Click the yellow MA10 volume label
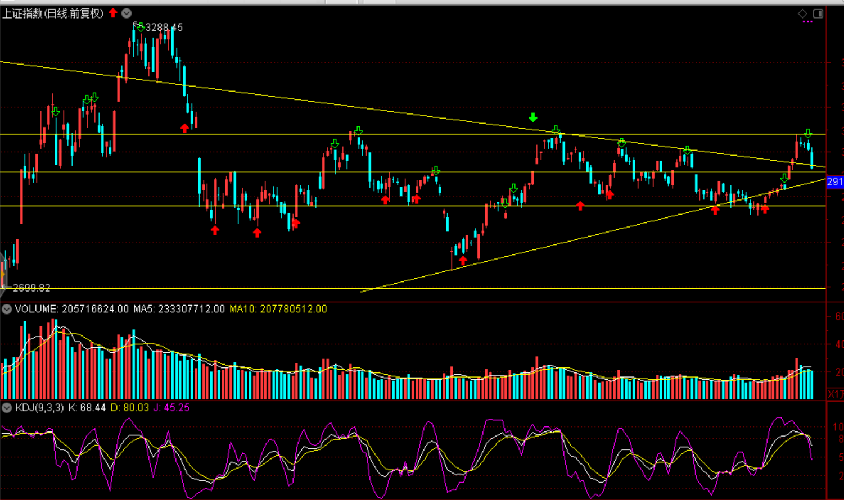 point(278,309)
